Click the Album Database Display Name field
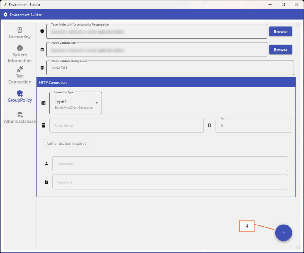The image size is (304, 253). pos(170,68)
